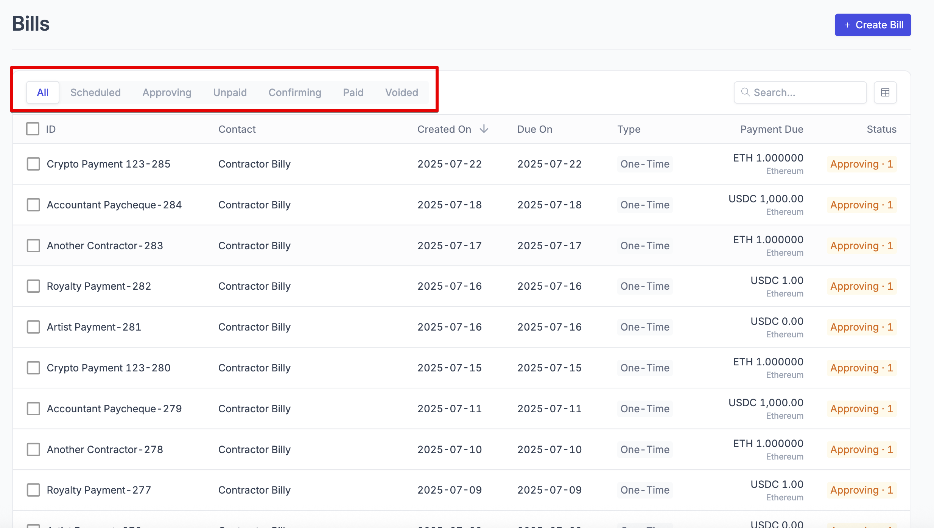
Task: Check the Crypto Payment 123-285 row checkbox
Action: point(33,164)
